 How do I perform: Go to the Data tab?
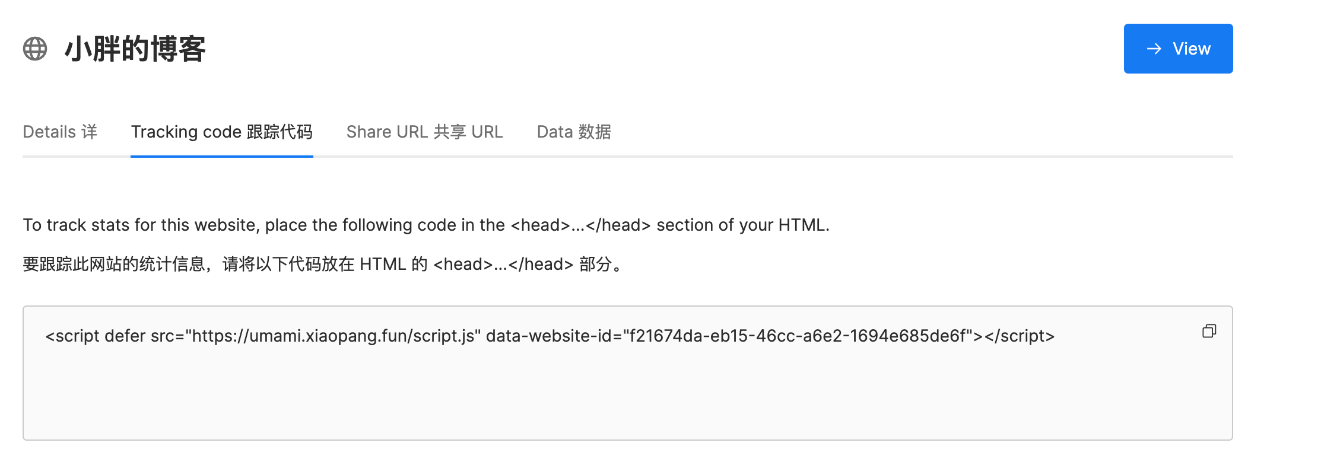coord(573,132)
